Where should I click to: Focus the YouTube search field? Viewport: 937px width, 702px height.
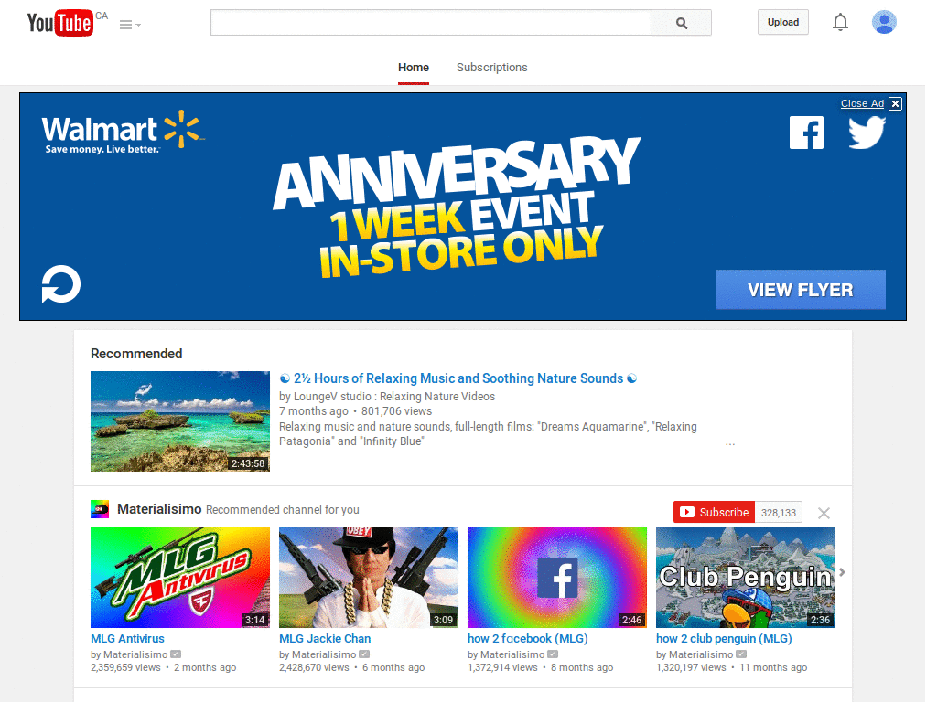click(x=431, y=23)
